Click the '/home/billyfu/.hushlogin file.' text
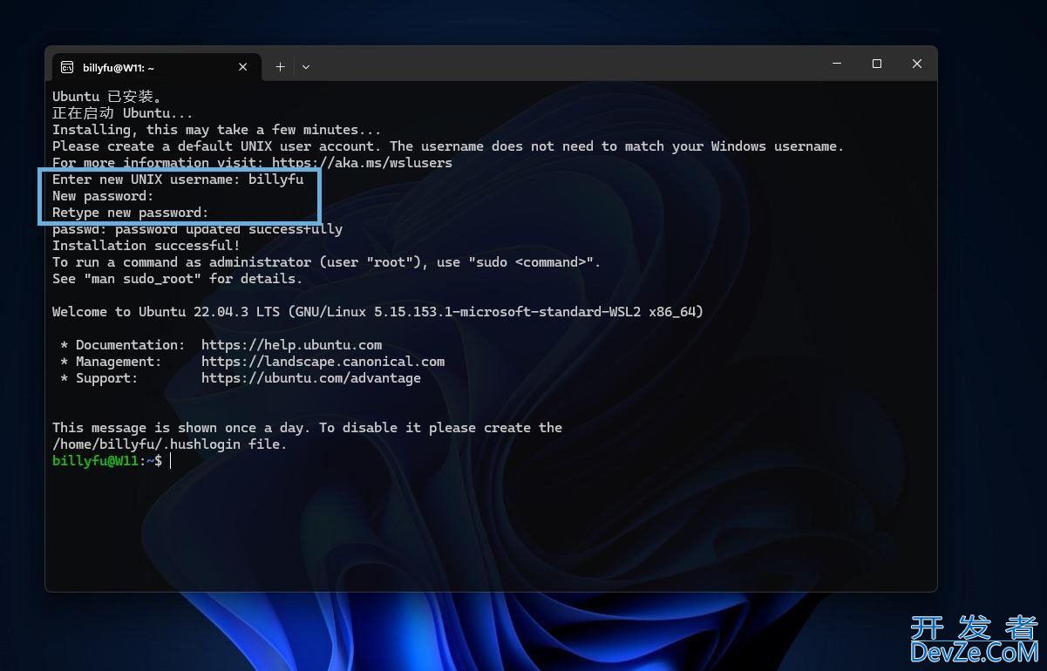 coord(169,444)
